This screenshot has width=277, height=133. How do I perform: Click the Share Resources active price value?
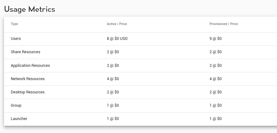pos(113,52)
